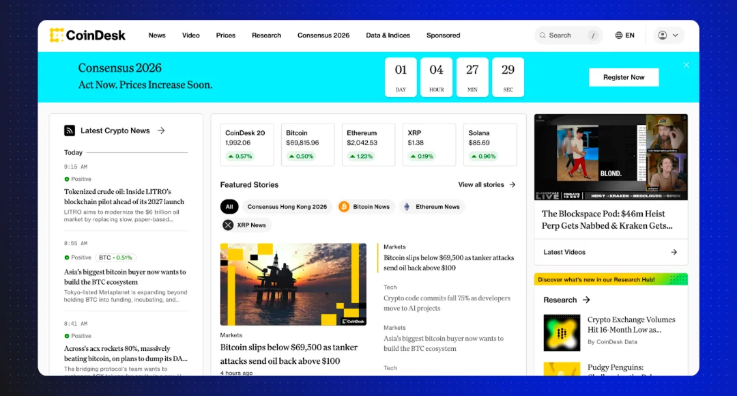Play the Blockspace Pod video thumbnail
The width and height of the screenshot is (737, 396).
coord(611,157)
